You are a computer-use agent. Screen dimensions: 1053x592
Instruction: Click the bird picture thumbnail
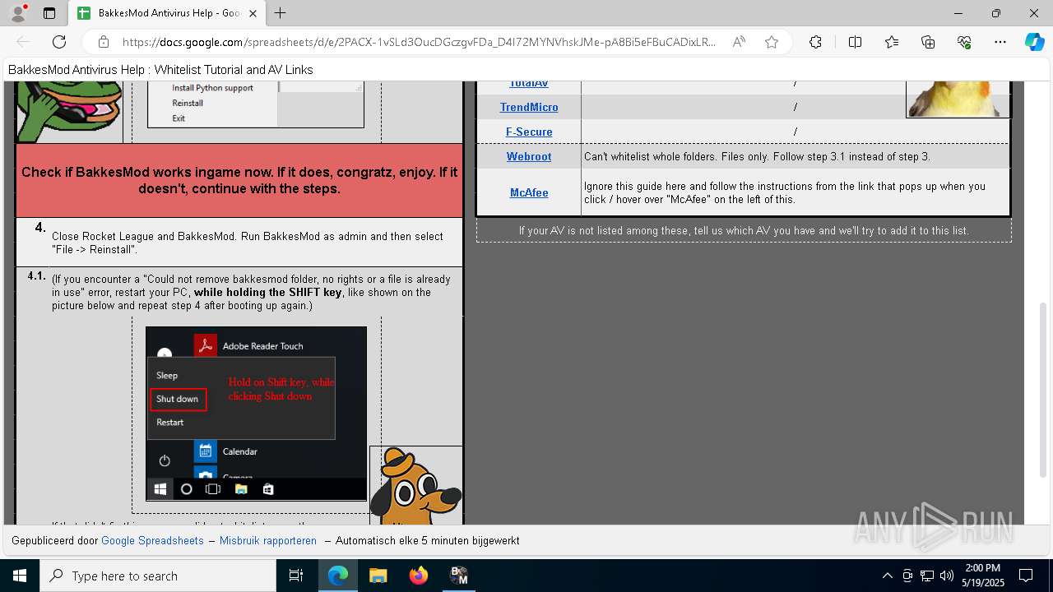click(x=958, y=99)
